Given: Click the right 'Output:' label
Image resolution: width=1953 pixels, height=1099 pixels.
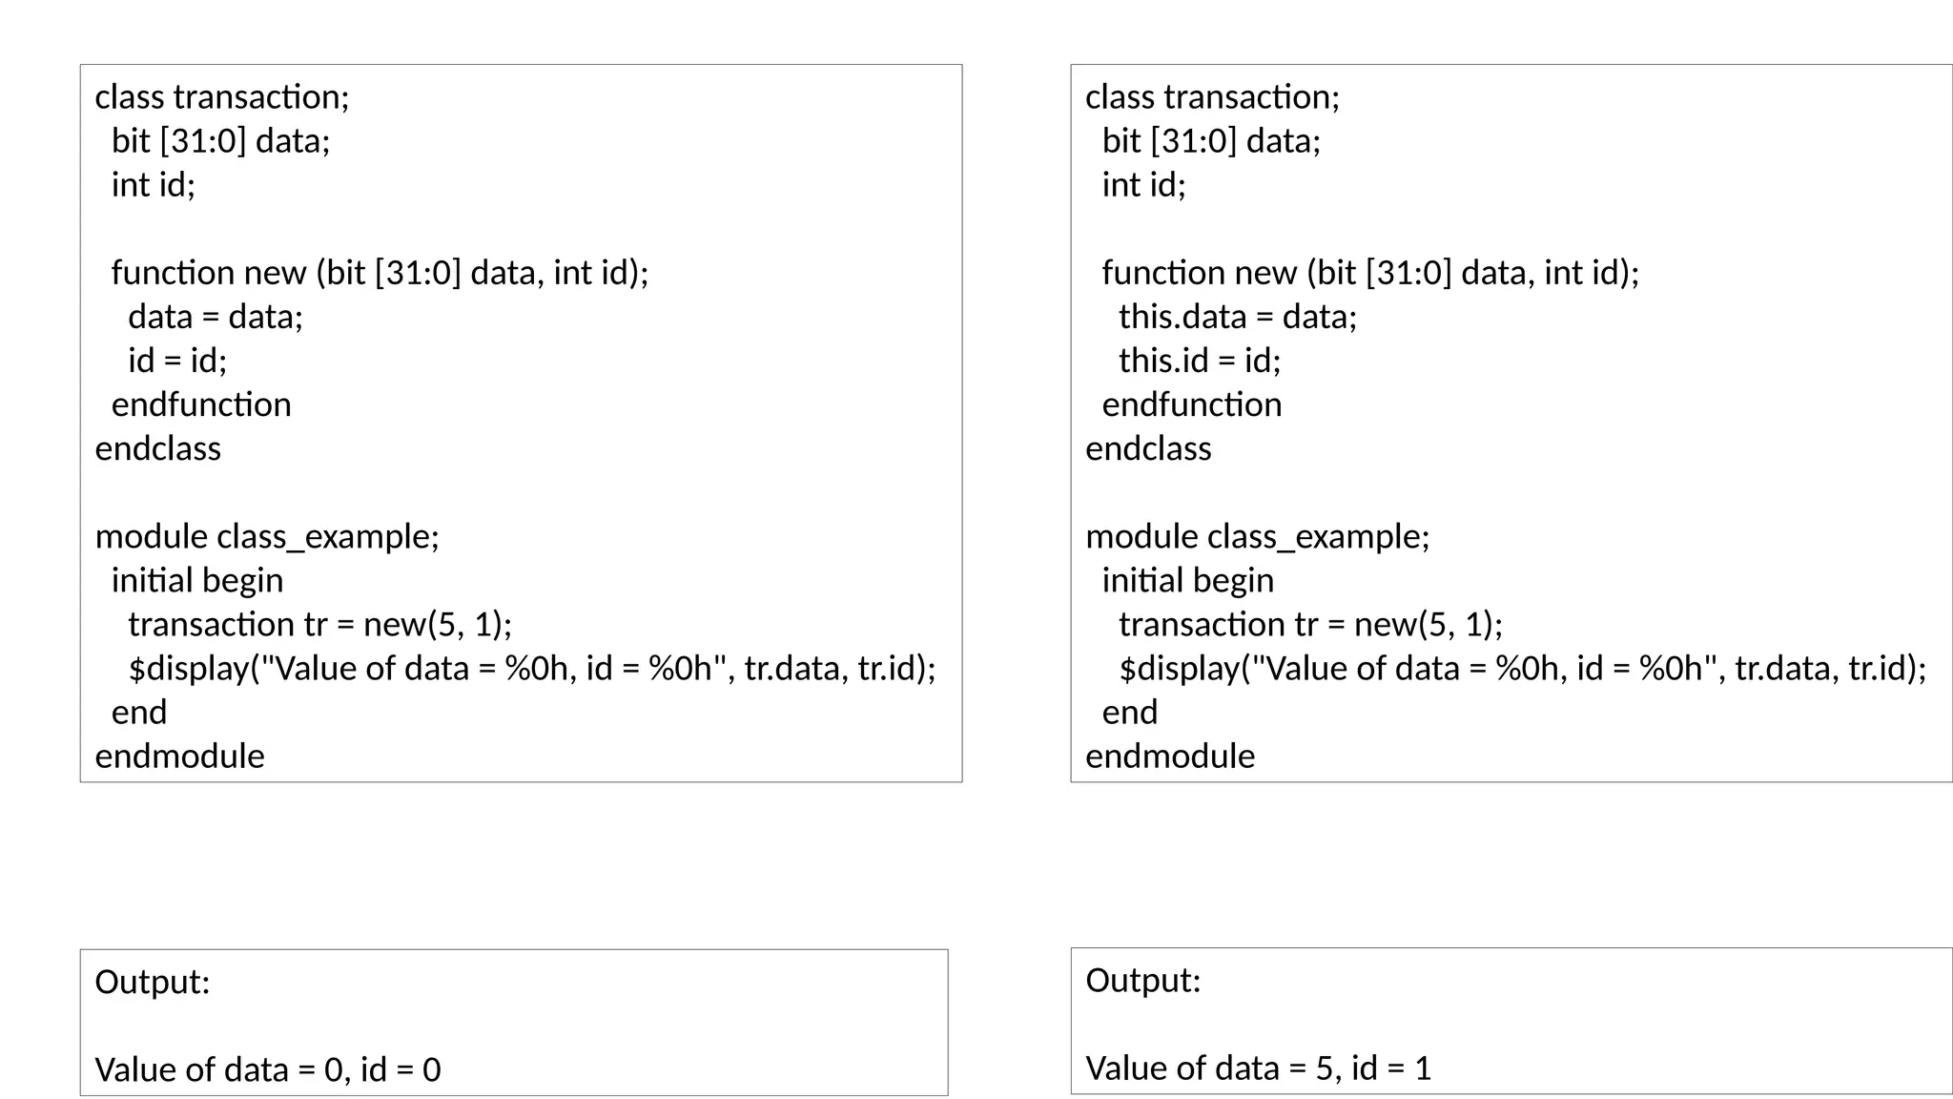Looking at the screenshot, I should pyautogui.click(x=1143, y=981).
